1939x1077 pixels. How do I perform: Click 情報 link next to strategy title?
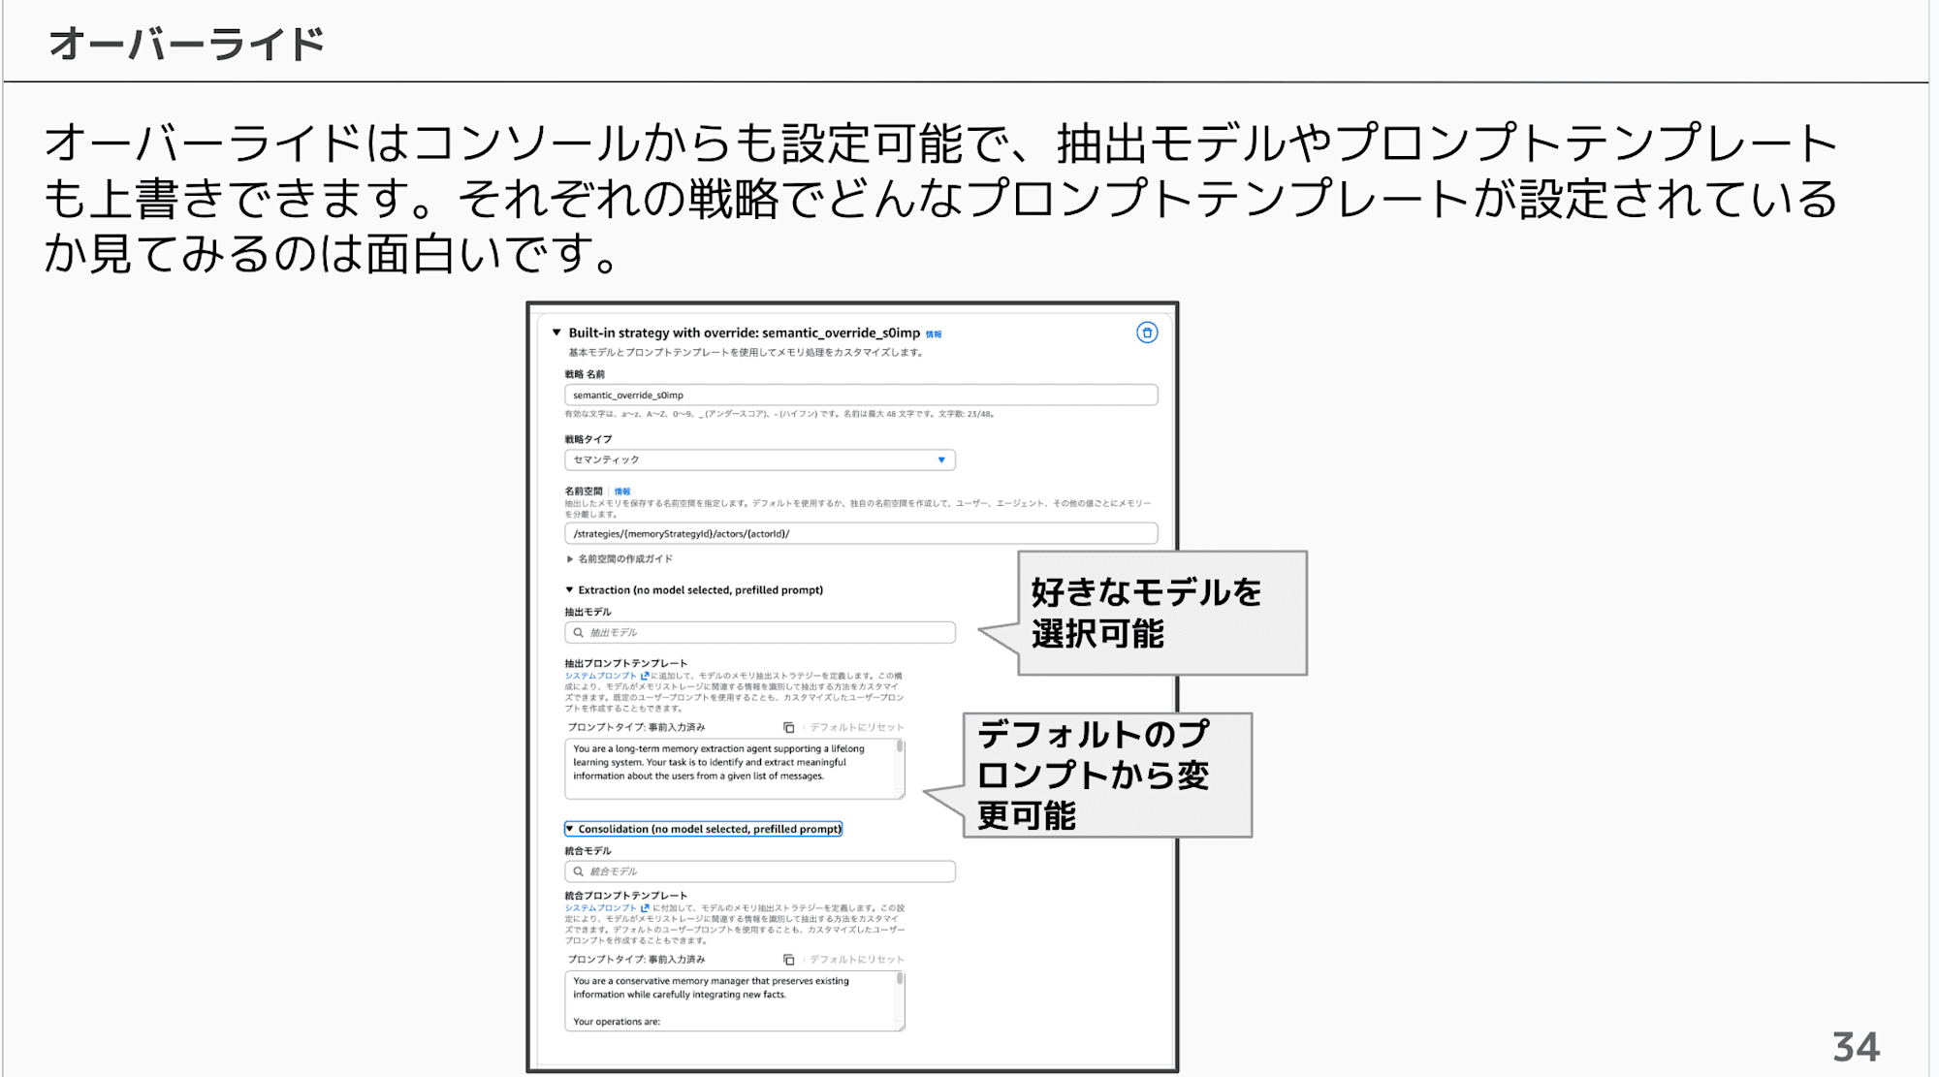coord(934,334)
